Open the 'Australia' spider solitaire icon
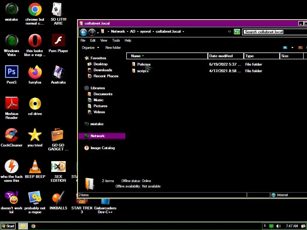The height and width of the screenshot is (230, 307). tap(58, 74)
